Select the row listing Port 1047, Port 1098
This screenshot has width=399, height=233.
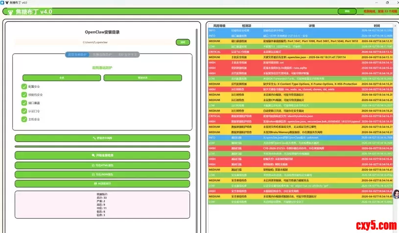(x=301, y=41)
